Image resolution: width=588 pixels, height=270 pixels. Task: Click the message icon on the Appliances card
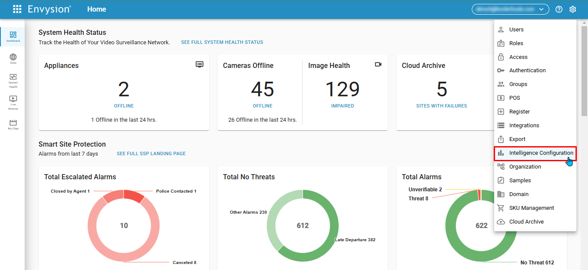pyautogui.click(x=199, y=64)
